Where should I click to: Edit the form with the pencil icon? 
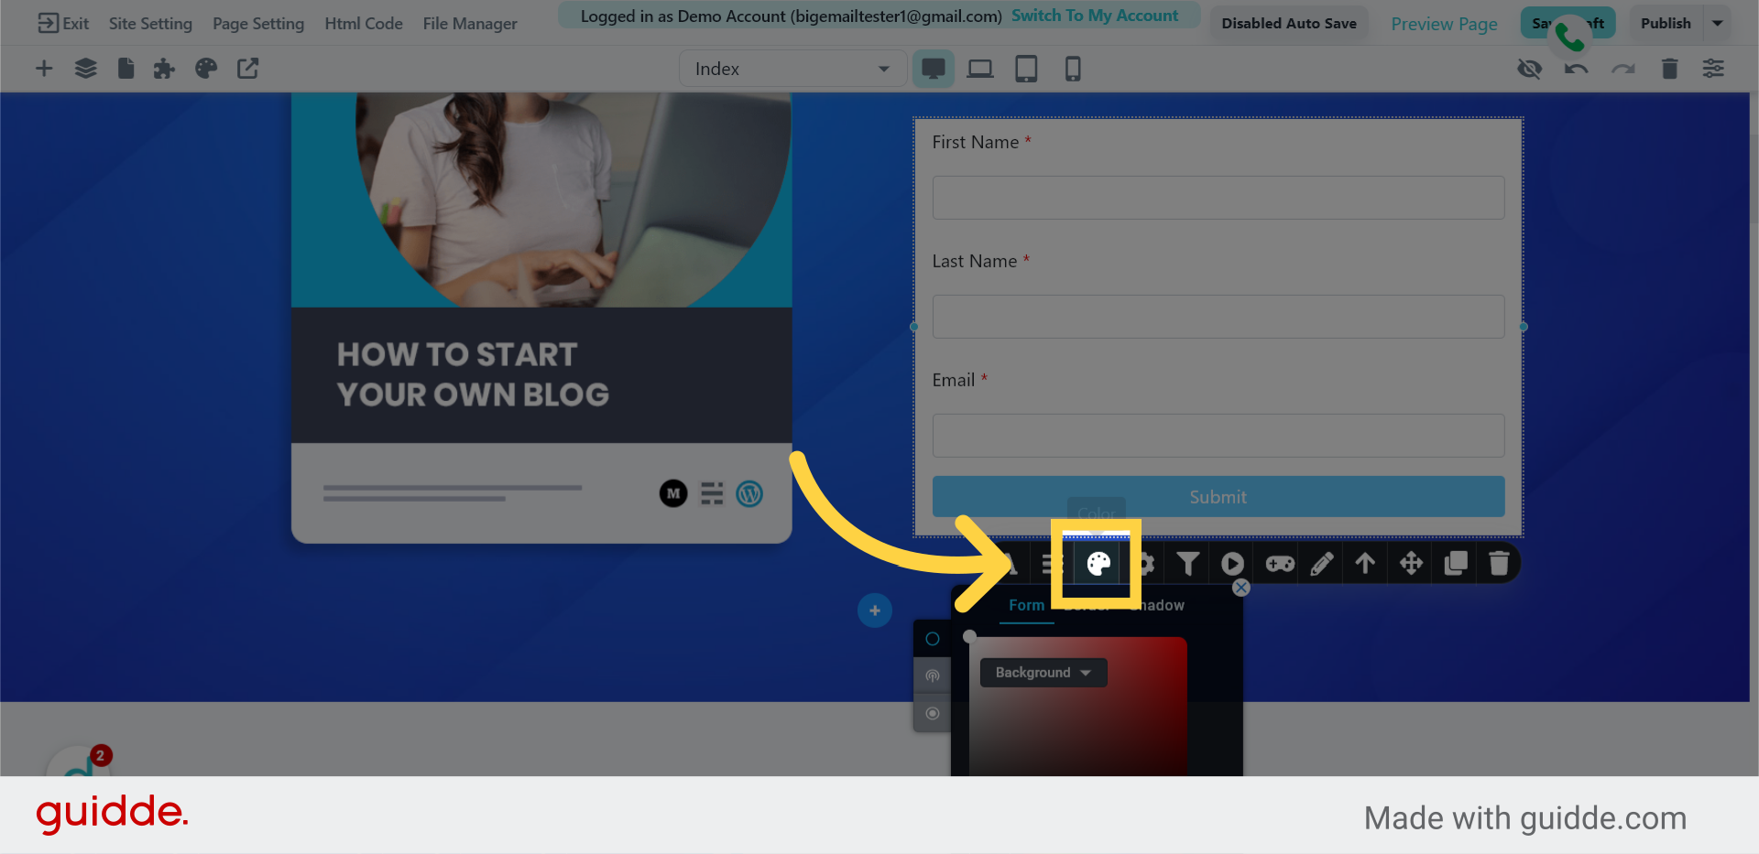(1320, 563)
